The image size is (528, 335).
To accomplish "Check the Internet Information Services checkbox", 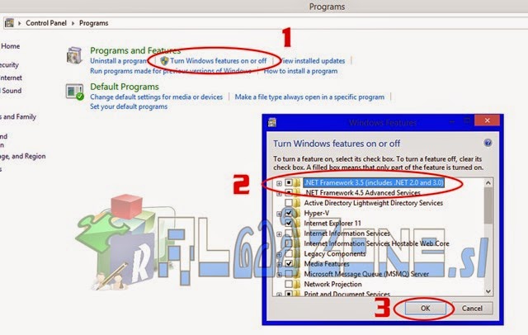I will tap(289, 233).
